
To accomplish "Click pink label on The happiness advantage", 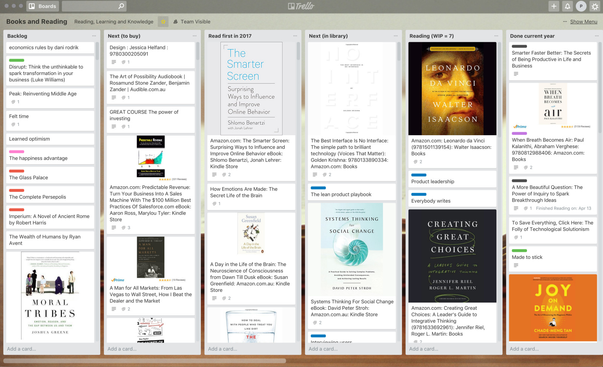I will 17,152.
